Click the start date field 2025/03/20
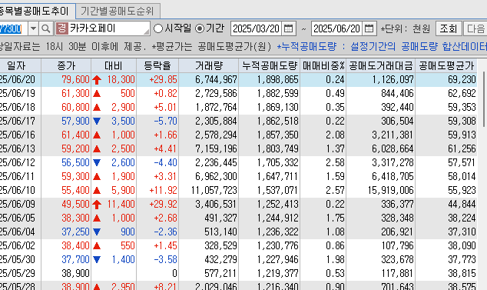 tap(257, 28)
